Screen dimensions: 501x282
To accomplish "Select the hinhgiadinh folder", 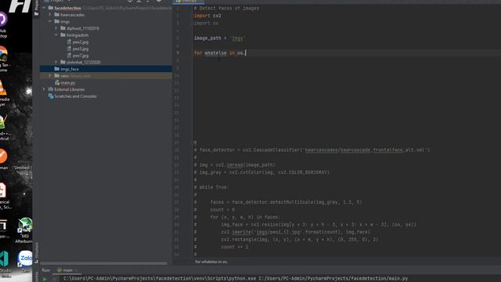I will click(77, 35).
